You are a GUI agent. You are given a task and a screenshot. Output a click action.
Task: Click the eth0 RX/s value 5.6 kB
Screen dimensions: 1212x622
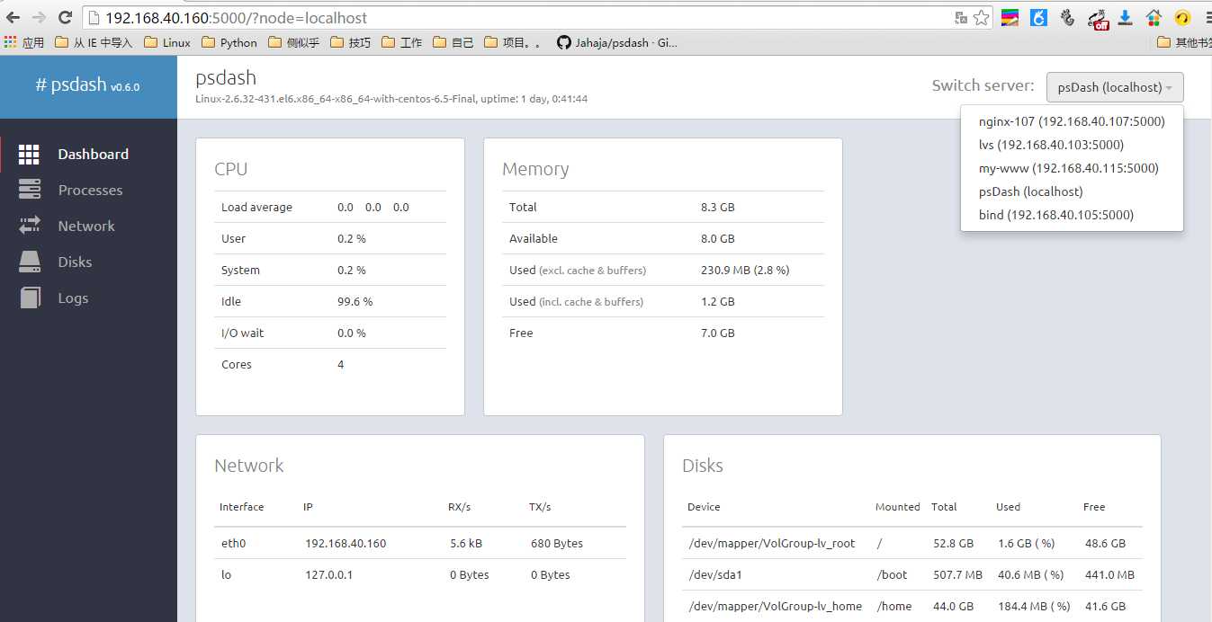click(x=466, y=543)
